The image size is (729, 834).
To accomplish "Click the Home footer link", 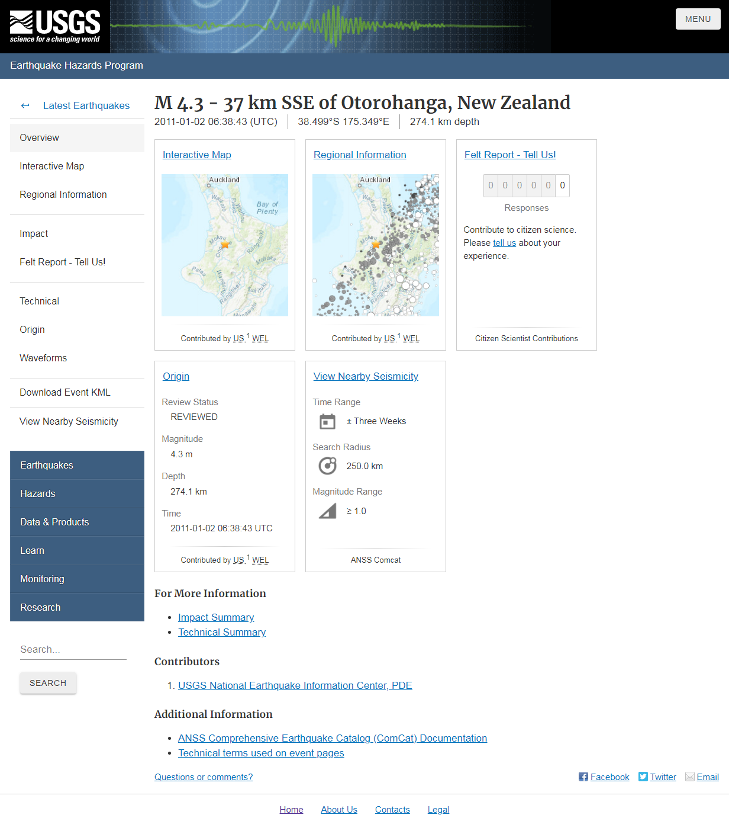I will pyautogui.click(x=291, y=810).
